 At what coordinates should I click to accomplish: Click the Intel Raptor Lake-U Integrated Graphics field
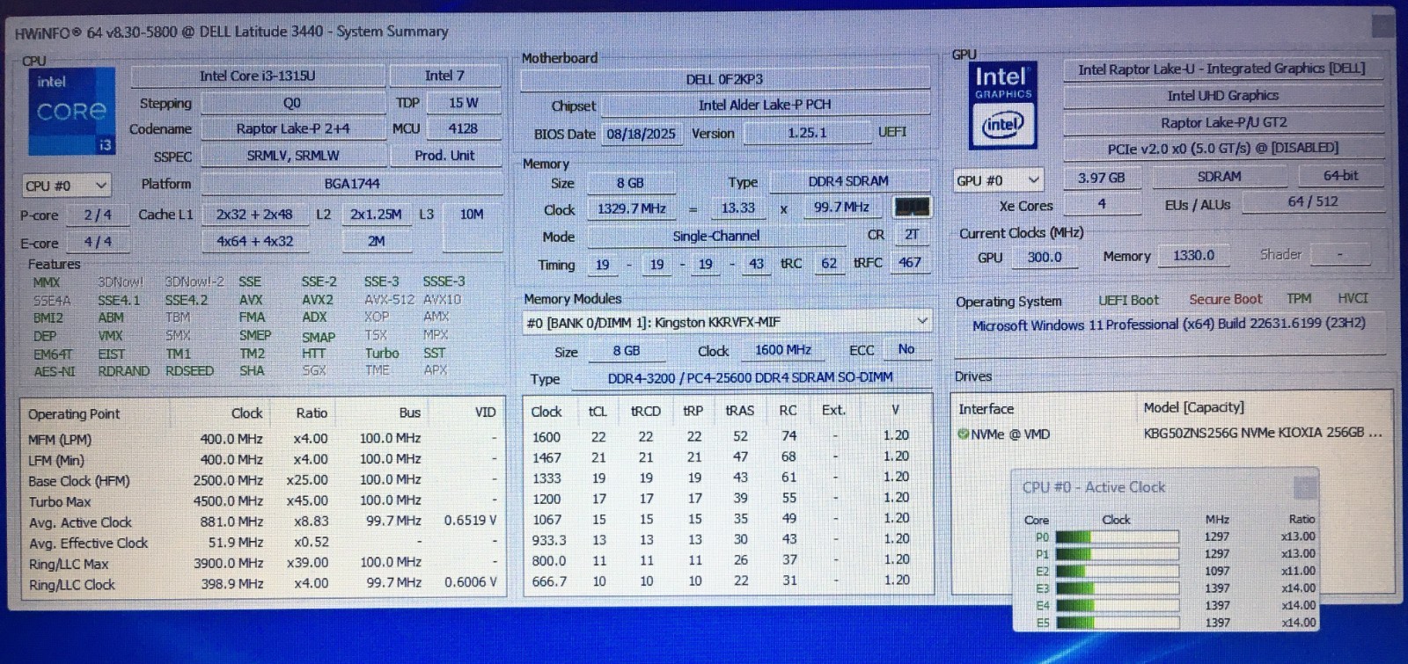pyautogui.click(x=1221, y=69)
